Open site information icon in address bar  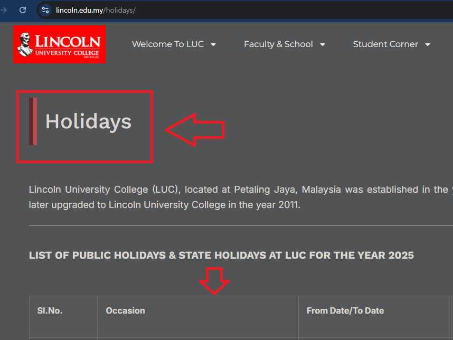(x=45, y=10)
